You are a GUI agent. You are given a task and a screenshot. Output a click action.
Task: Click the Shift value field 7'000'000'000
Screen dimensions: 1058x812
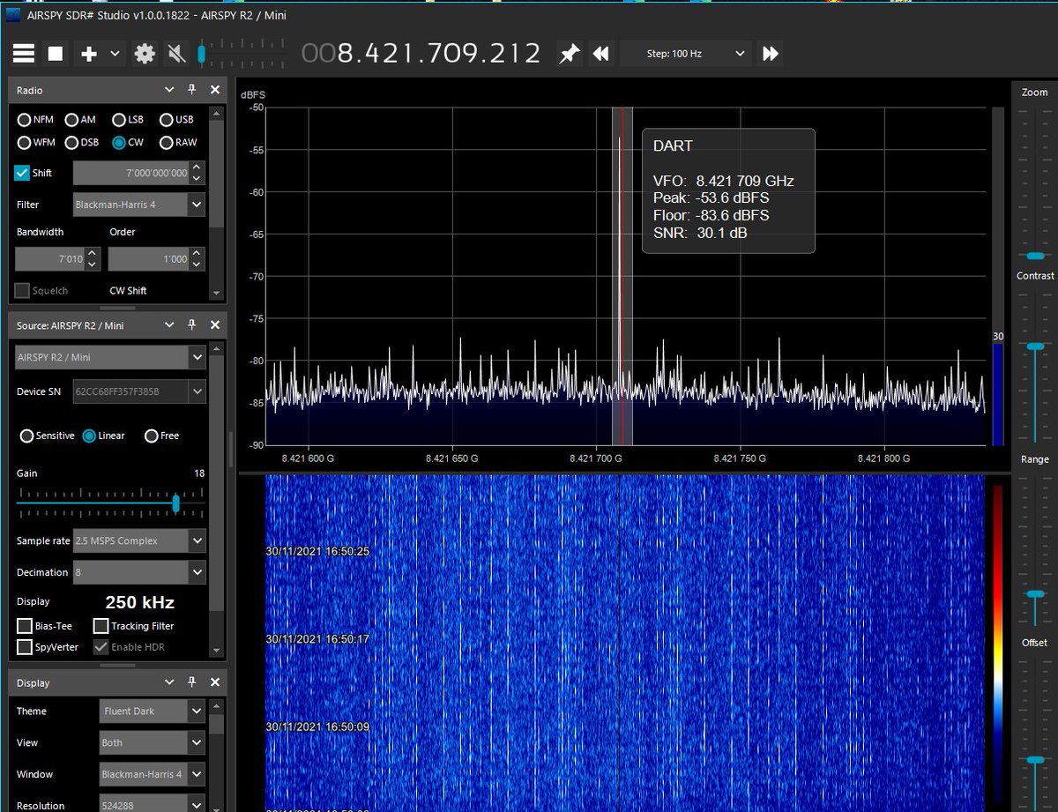130,173
